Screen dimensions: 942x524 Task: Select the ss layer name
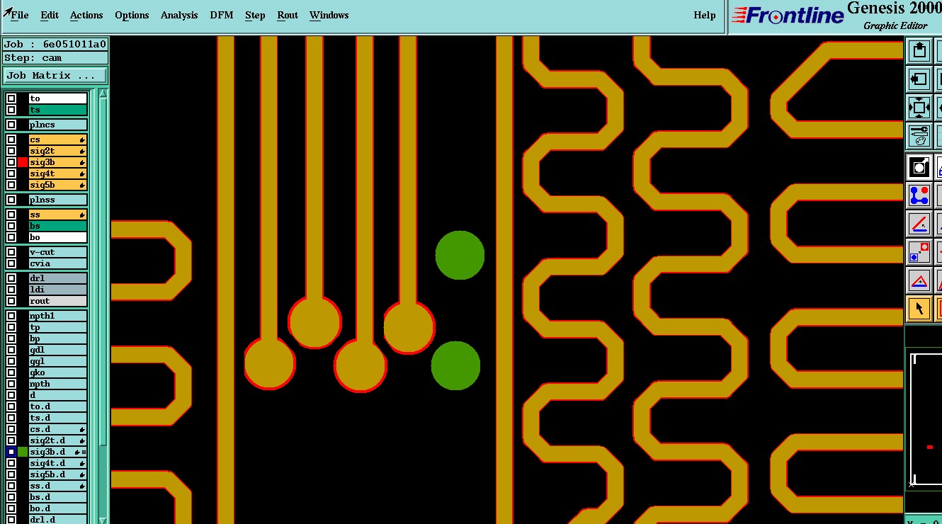[x=58, y=215]
